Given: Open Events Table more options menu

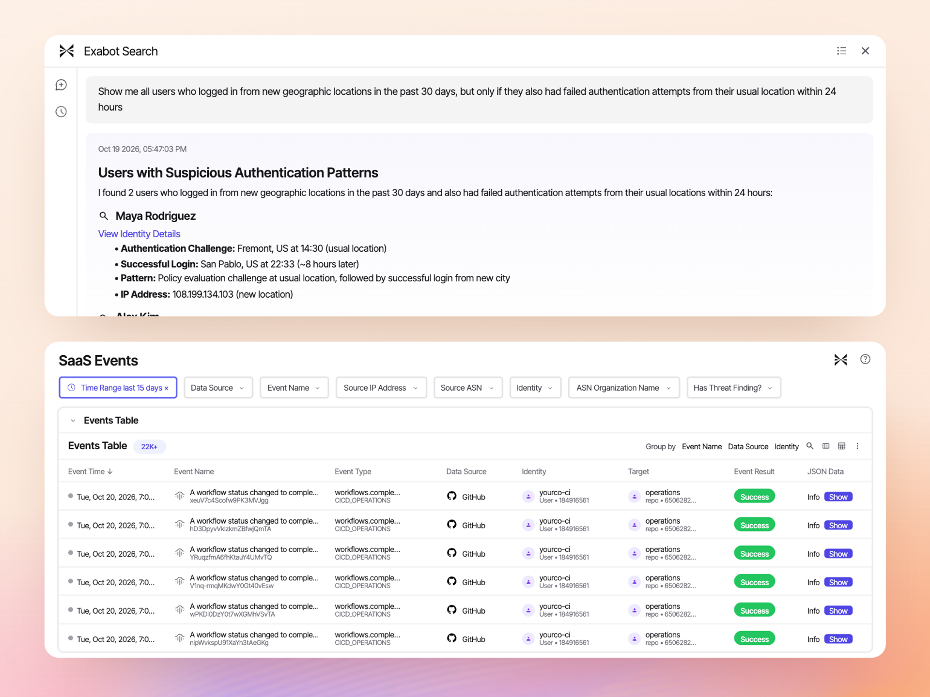Looking at the screenshot, I should point(857,446).
